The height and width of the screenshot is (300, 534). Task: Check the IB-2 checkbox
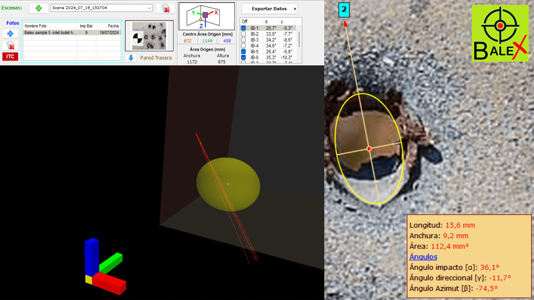coord(243,34)
